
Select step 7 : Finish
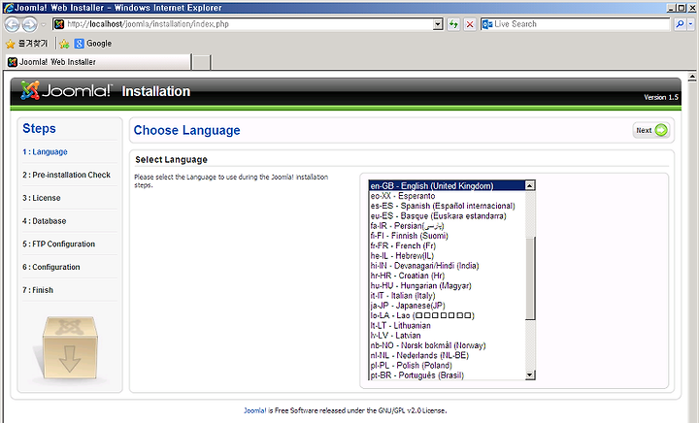pos(38,290)
